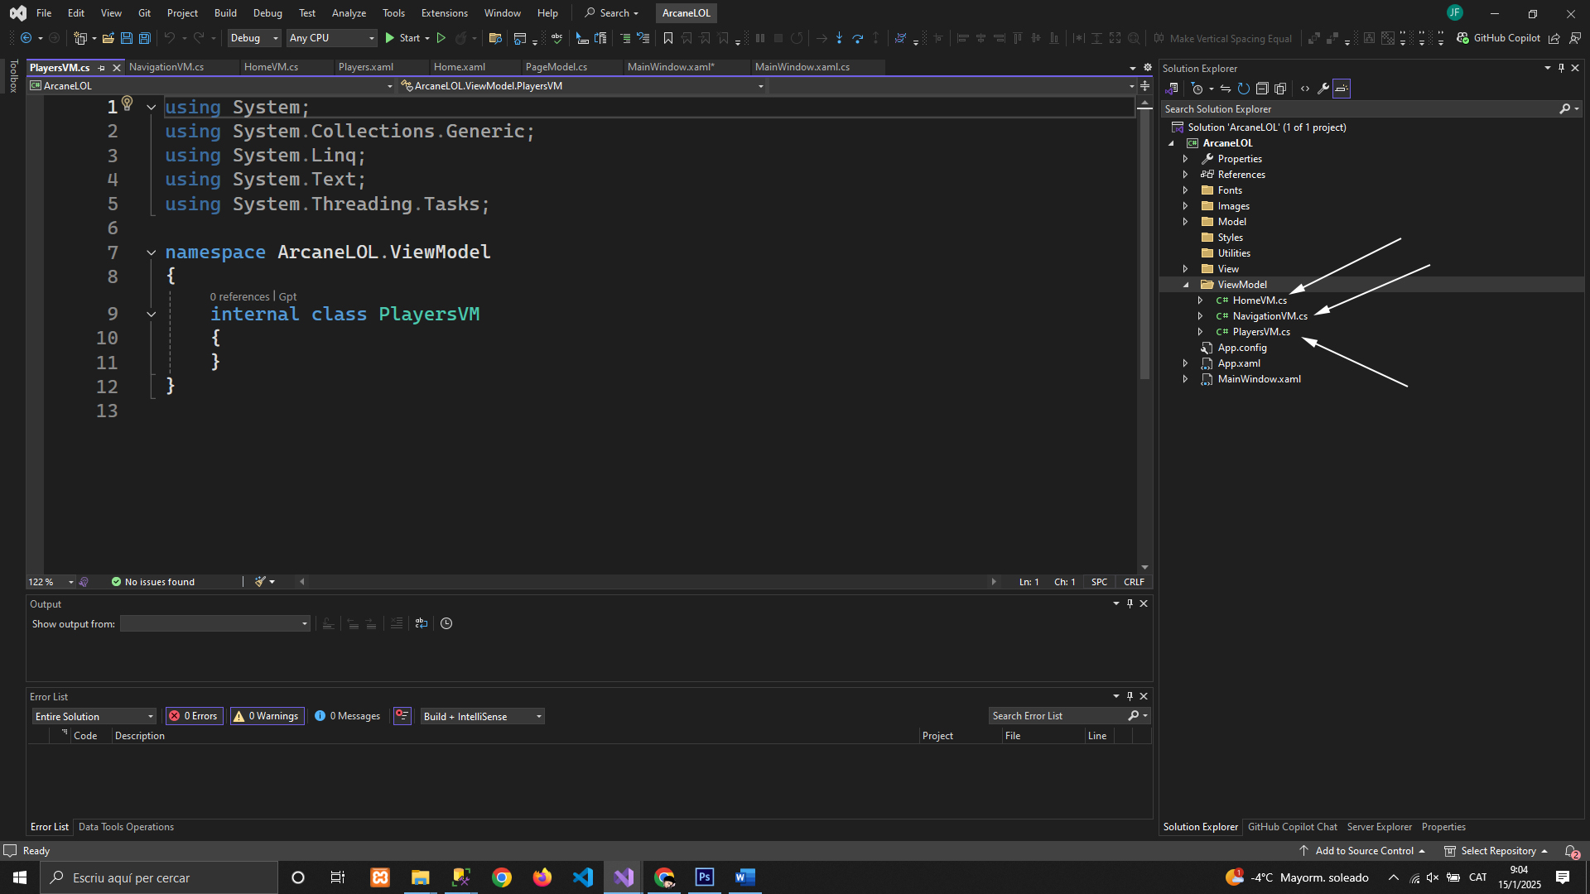Image resolution: width=1590 pixels, height=894 pixels.
Task: Open the Extensions menu
Action: point(444,13)
